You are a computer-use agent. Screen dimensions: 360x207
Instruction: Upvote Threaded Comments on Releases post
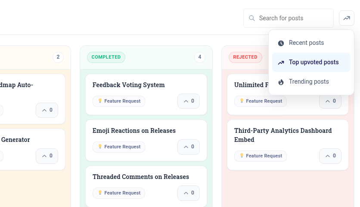point(189,193)
